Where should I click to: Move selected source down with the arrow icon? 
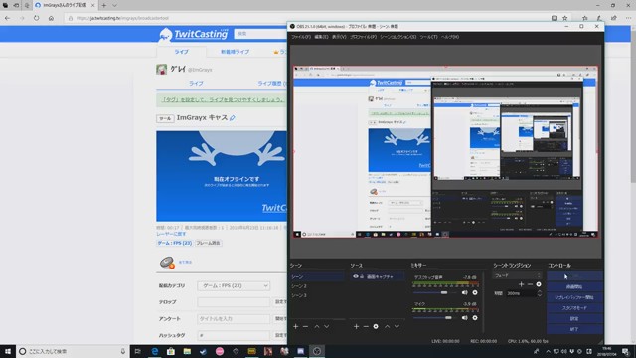pos(397,327)
